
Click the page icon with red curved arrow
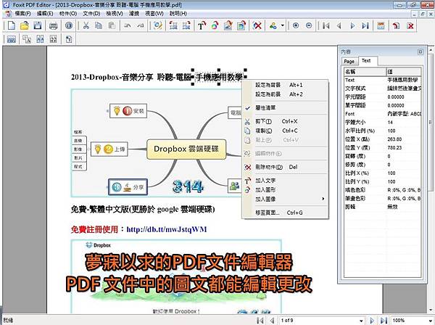tap(396, 26)
